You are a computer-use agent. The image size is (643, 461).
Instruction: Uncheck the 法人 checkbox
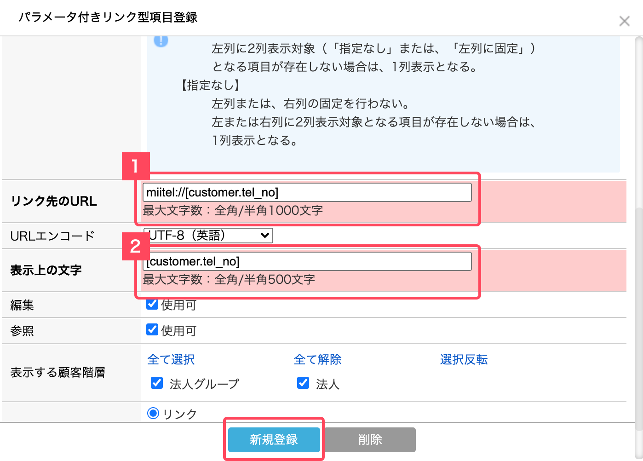pyautogui.click(x=303, y=383)
